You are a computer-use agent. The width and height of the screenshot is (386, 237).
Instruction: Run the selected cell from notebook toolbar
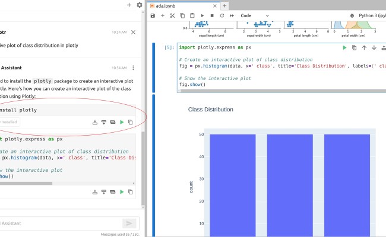pos(202,16)
